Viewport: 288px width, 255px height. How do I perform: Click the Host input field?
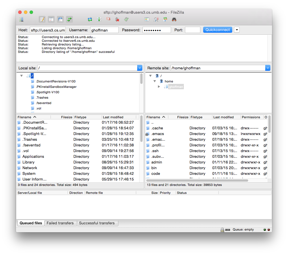(x=48, y=30)
